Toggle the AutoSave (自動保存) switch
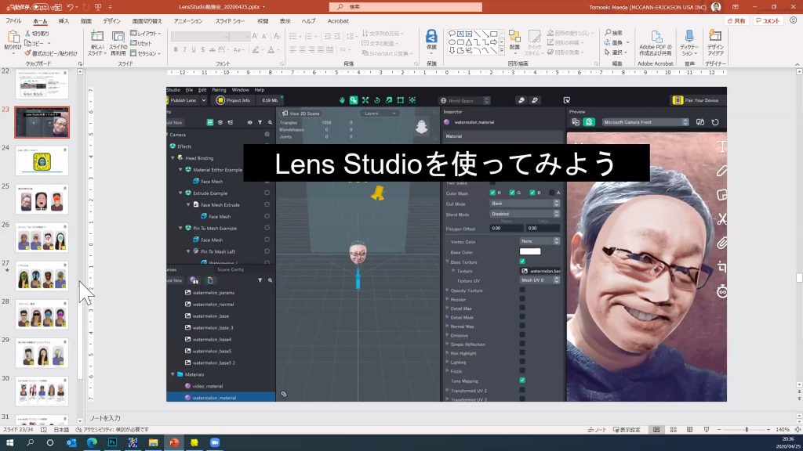The width and height of the screenshot is (803, 451). point(42,7)
